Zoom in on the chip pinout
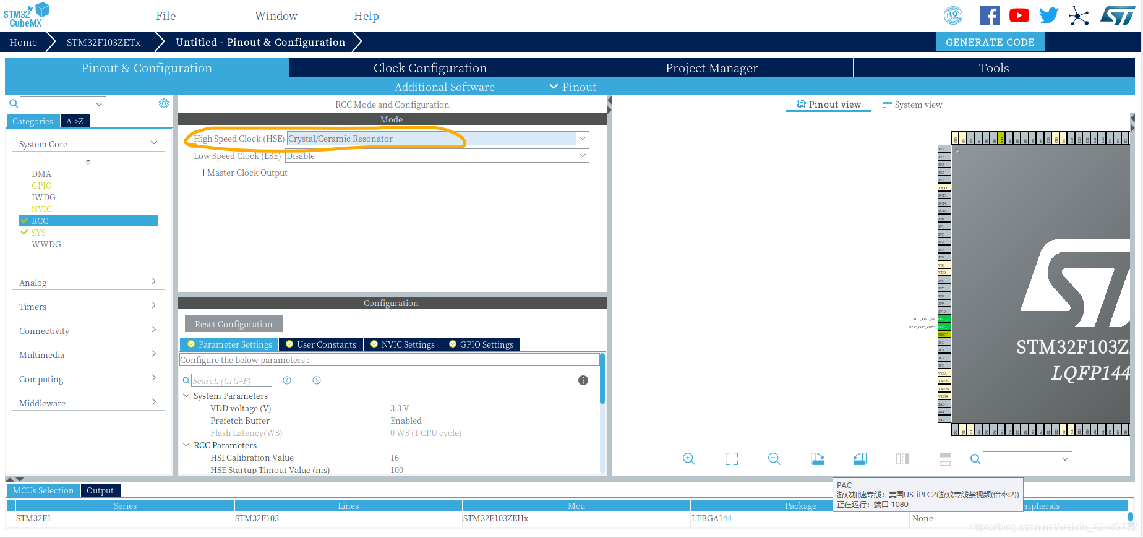The image size is (1143, 538). point(689,459)
